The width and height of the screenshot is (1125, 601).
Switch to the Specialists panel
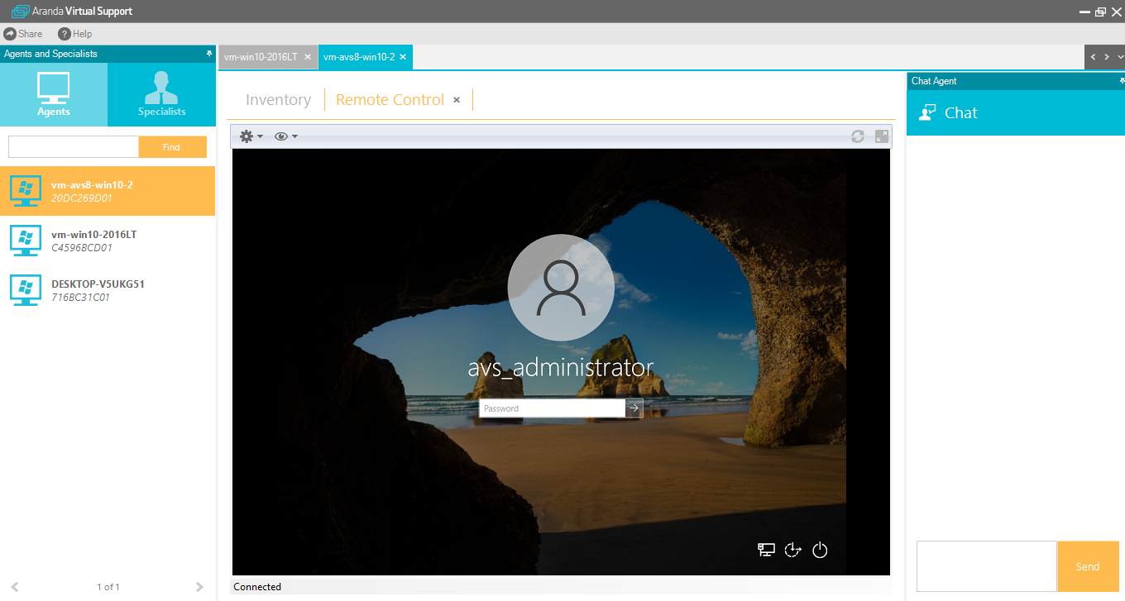[x=161, y=94]
